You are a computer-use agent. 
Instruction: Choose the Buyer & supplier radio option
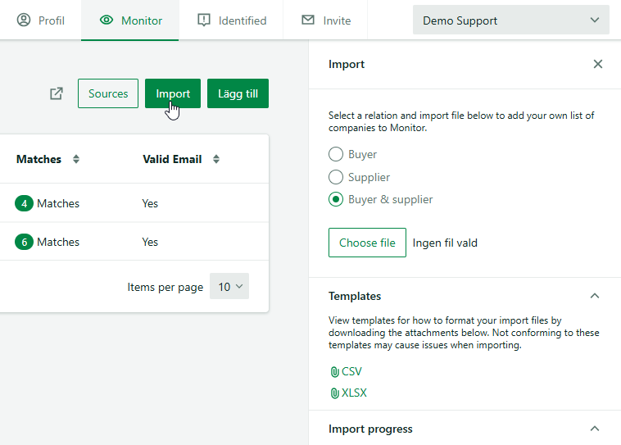[336, 199]
